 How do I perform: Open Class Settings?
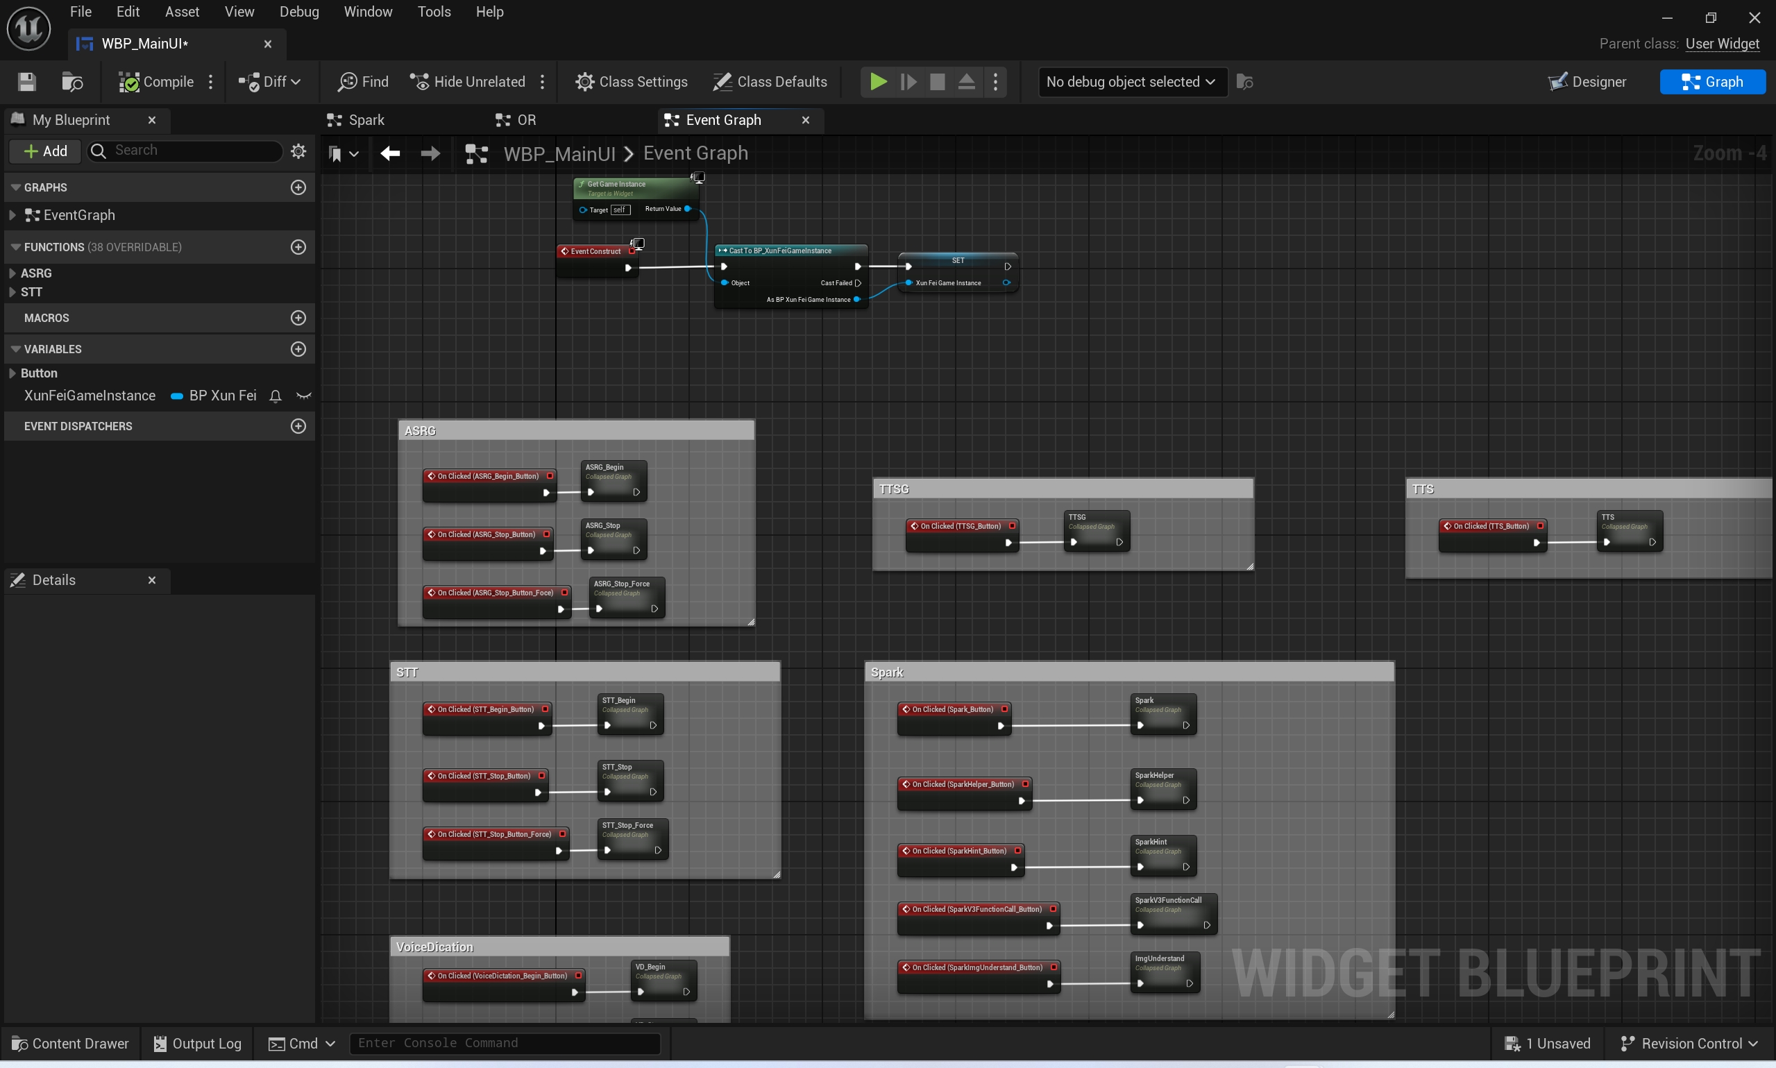[x=632, y=82]
